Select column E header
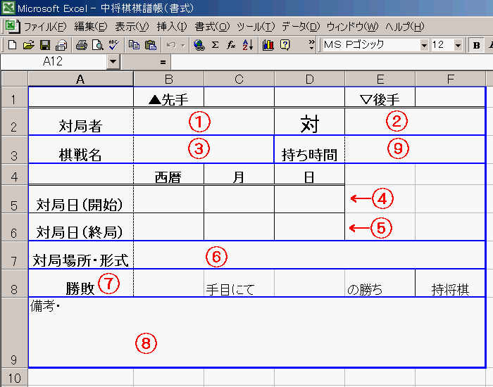Viewport: 493px width, 387px height. pos(380,79)
